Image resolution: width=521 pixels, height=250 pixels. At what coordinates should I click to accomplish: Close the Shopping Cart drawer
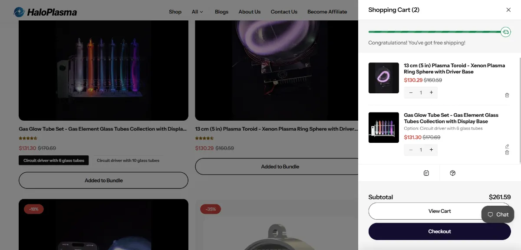point(508,10)
